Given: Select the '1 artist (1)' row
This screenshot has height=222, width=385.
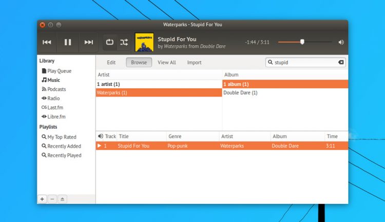Looking at the screenshot, I should pyautogui.click(x=159, y=84).
